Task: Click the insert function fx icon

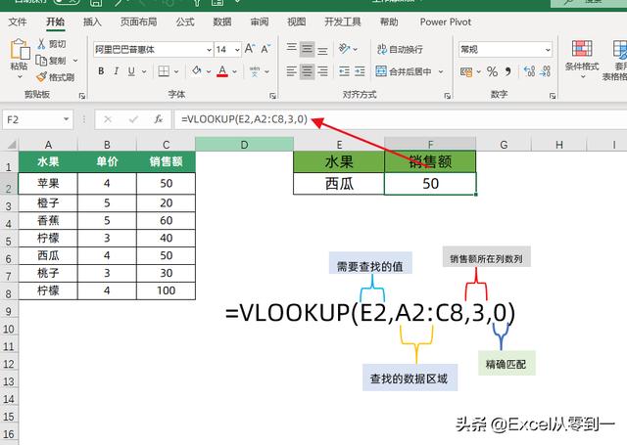Action: click(159, 119)
